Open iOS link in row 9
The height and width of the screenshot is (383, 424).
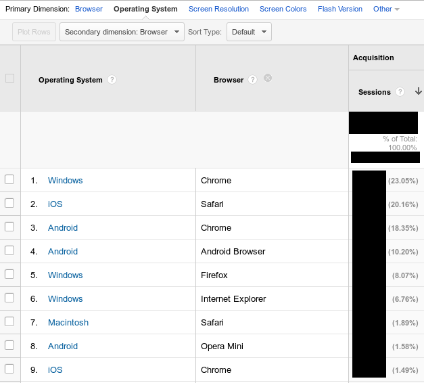[x=55, y=369]
